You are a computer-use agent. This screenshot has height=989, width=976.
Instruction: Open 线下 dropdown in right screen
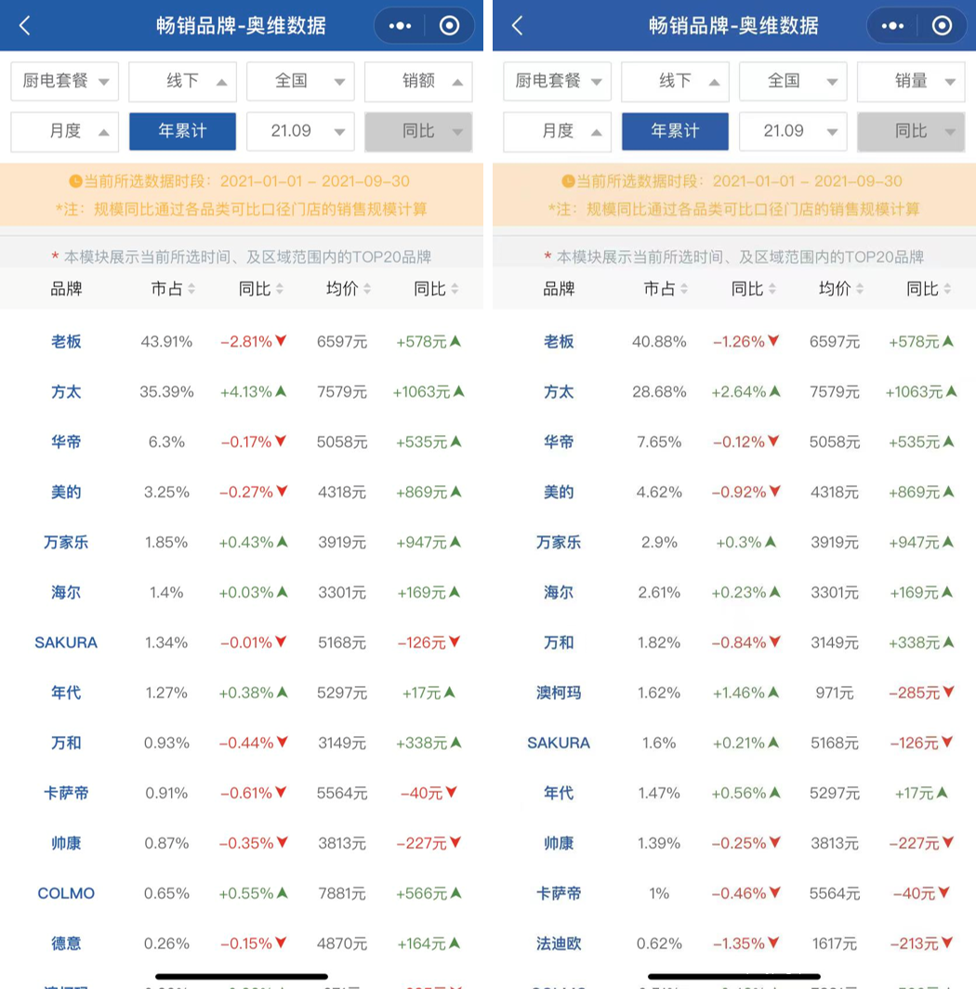tap(675, 82)
